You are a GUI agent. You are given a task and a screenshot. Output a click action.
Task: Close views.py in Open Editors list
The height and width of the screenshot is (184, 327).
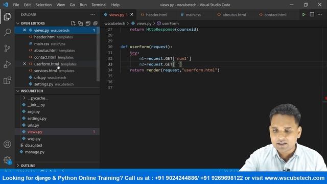(x=25, y=30)
